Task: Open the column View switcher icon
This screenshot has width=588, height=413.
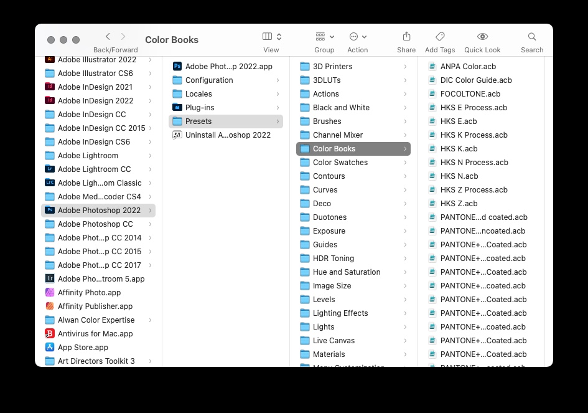Action: point(267,36)
